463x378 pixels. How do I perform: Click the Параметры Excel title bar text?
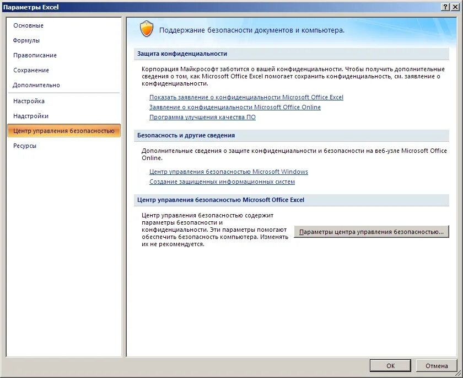coord(31,7)
